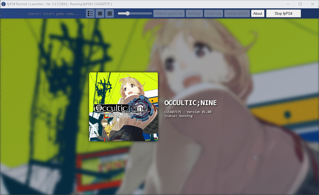Click the Status: Running indicator
The width and height of the screenshot is (319, 195).
[179, 116]
